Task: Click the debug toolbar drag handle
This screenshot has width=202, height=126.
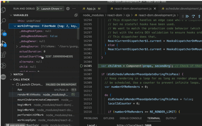Action: (x=183, y=16)
